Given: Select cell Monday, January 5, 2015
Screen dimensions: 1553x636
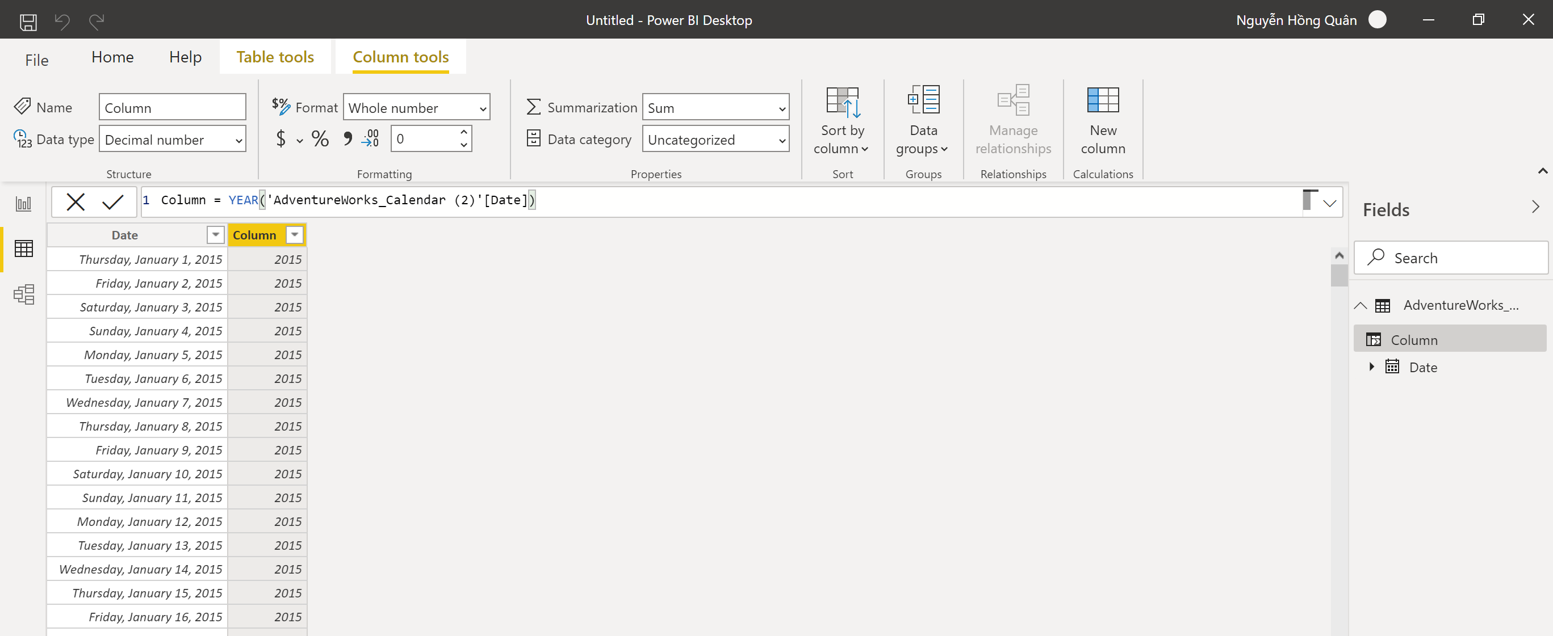Looking at the screenshot, I should [137, 355].
